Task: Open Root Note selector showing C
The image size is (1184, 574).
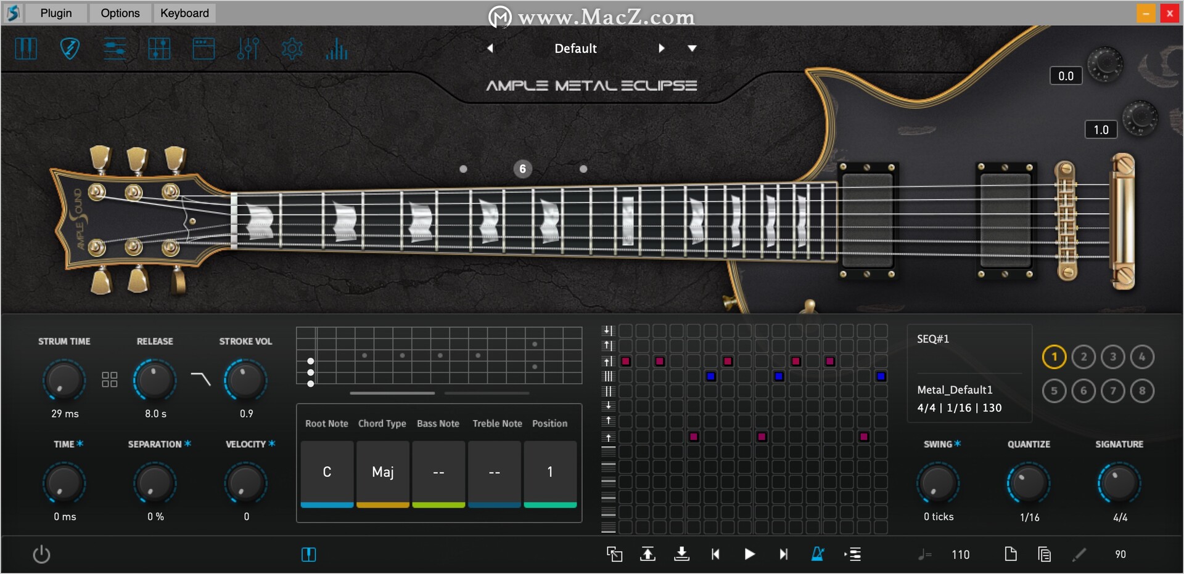Action: click(327, 474)
